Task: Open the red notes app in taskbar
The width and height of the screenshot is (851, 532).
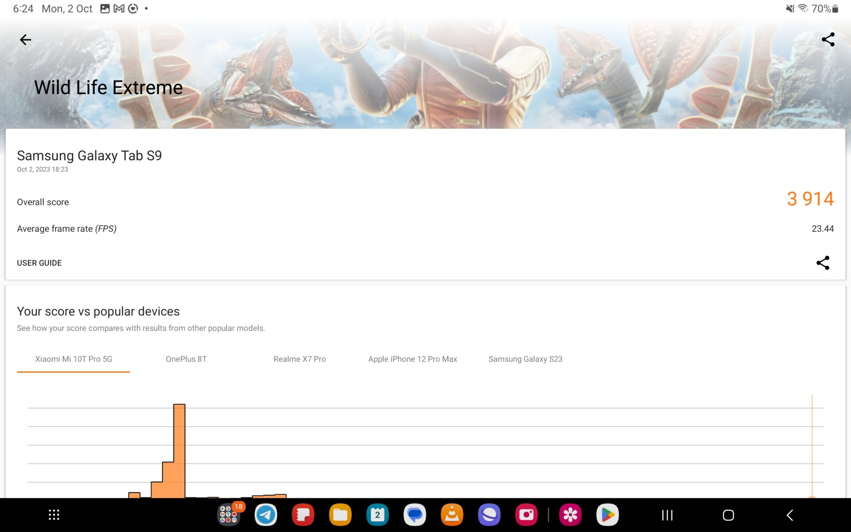Action: pyautogui.click(x=303, y=515)
